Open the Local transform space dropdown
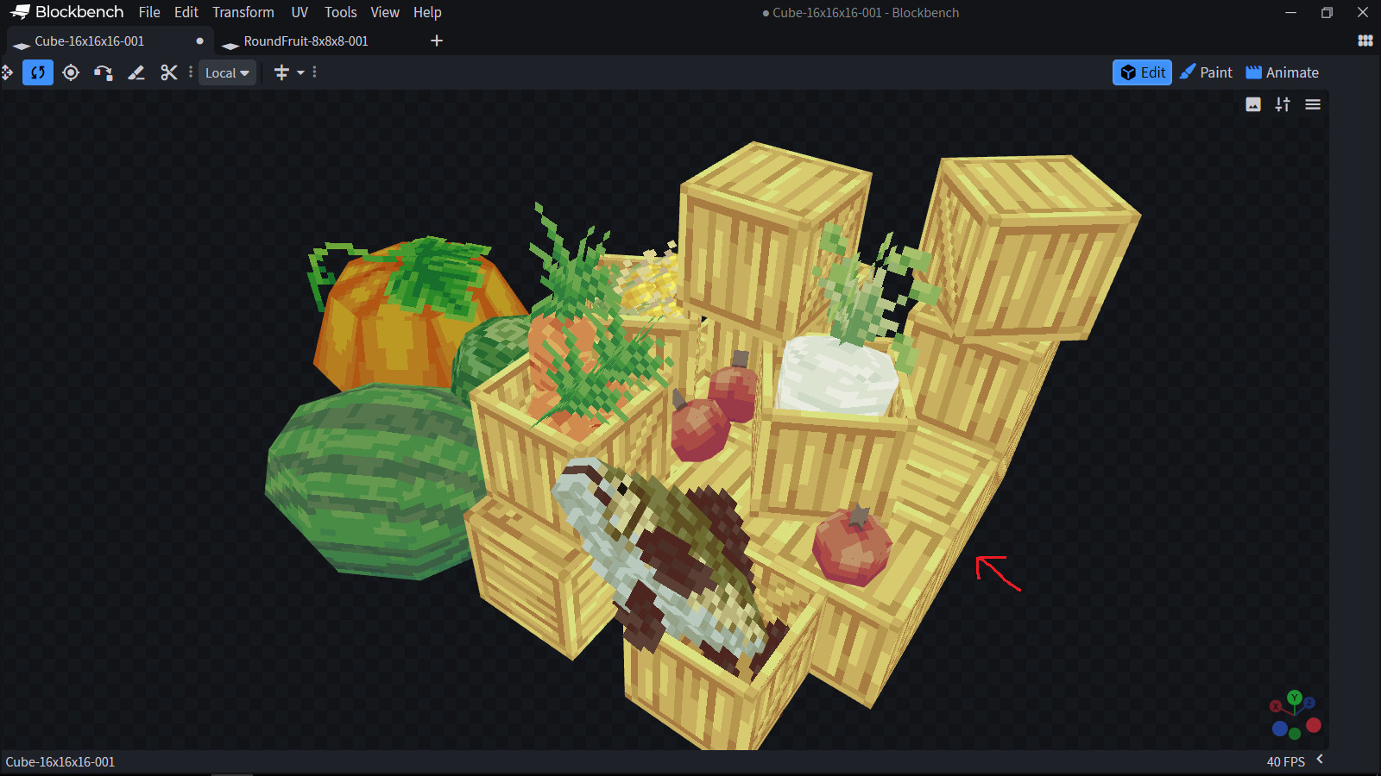This screenshot has width=1381, height=776. (227, 73)
